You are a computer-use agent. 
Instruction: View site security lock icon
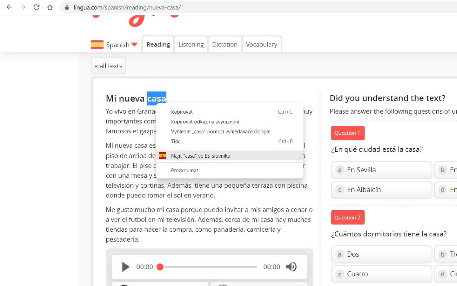point(66,7)
